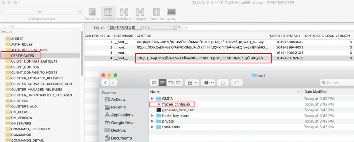Select the CLUSTER_ACTIVATED_RELEASES table
The height and width of the screenshot is (142, 354).
(x=37, y=78)
